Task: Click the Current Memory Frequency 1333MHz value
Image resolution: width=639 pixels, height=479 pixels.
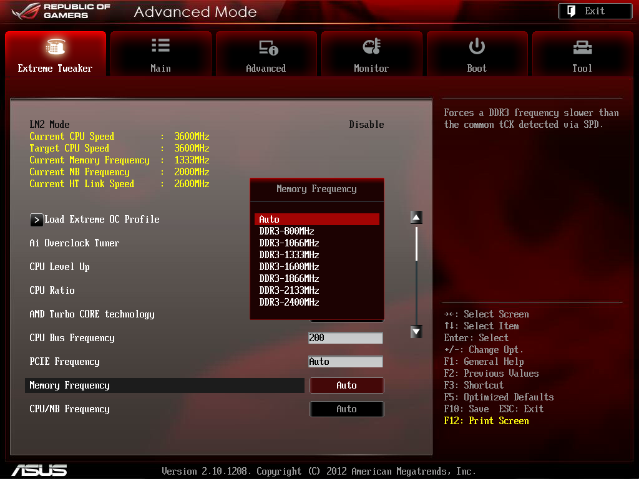Action: [x=192, y=160]
